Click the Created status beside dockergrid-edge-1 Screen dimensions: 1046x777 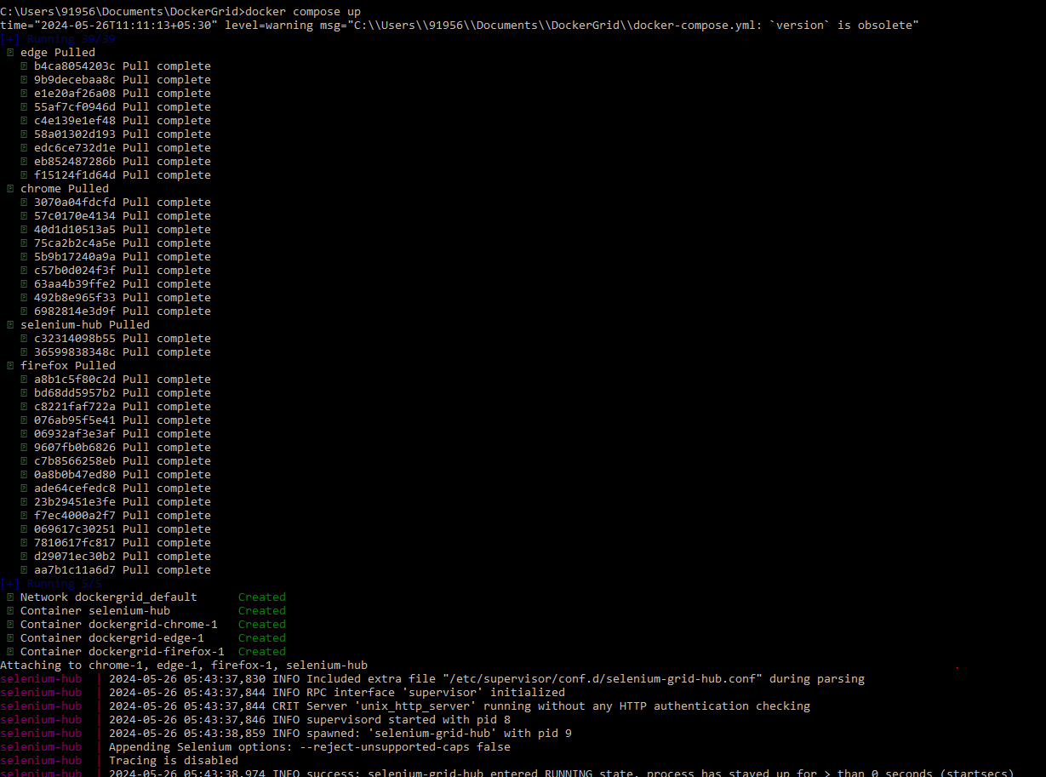[261, 637]
